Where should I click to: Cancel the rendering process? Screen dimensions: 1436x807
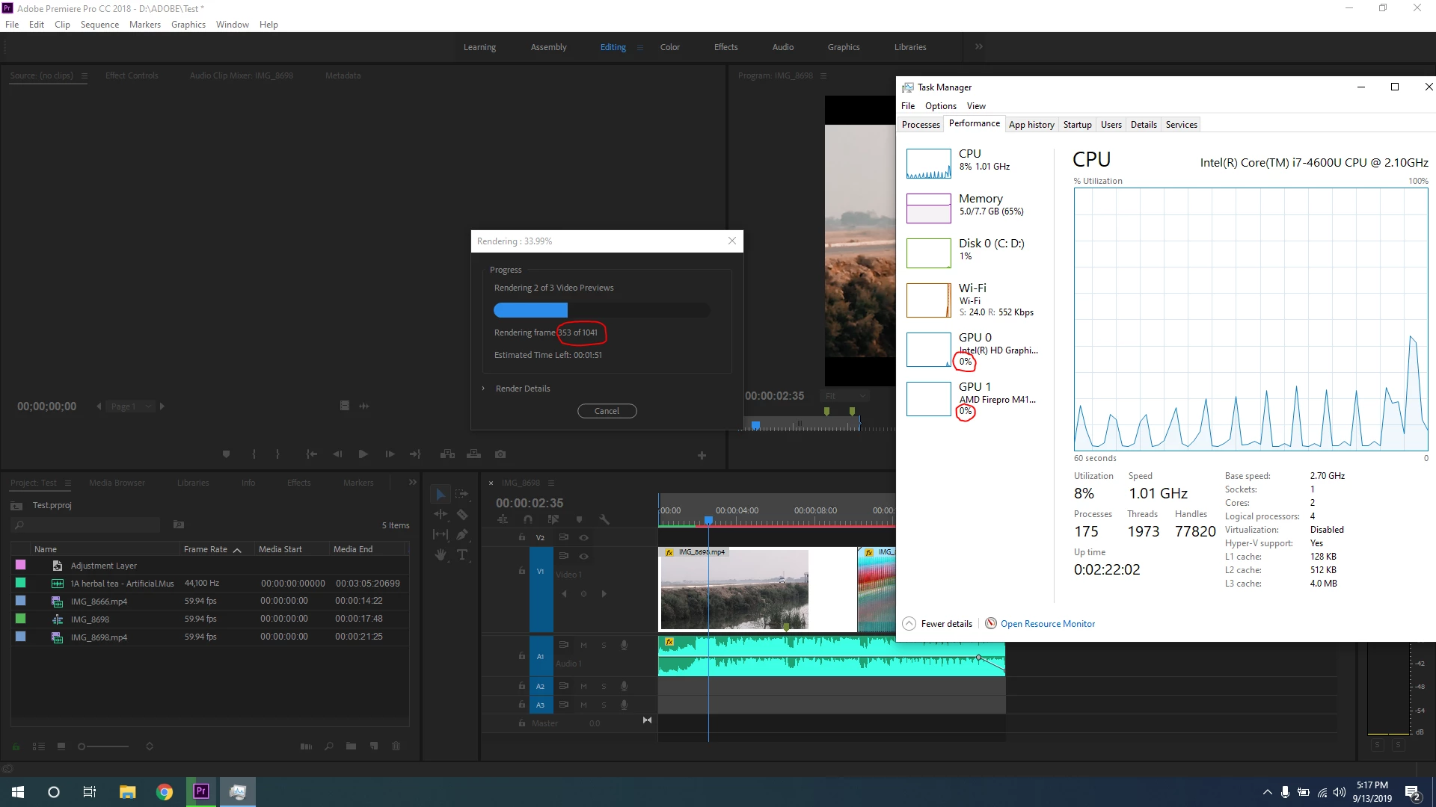click(x=607, y=411)
